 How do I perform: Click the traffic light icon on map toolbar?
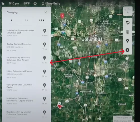point(128,32)
